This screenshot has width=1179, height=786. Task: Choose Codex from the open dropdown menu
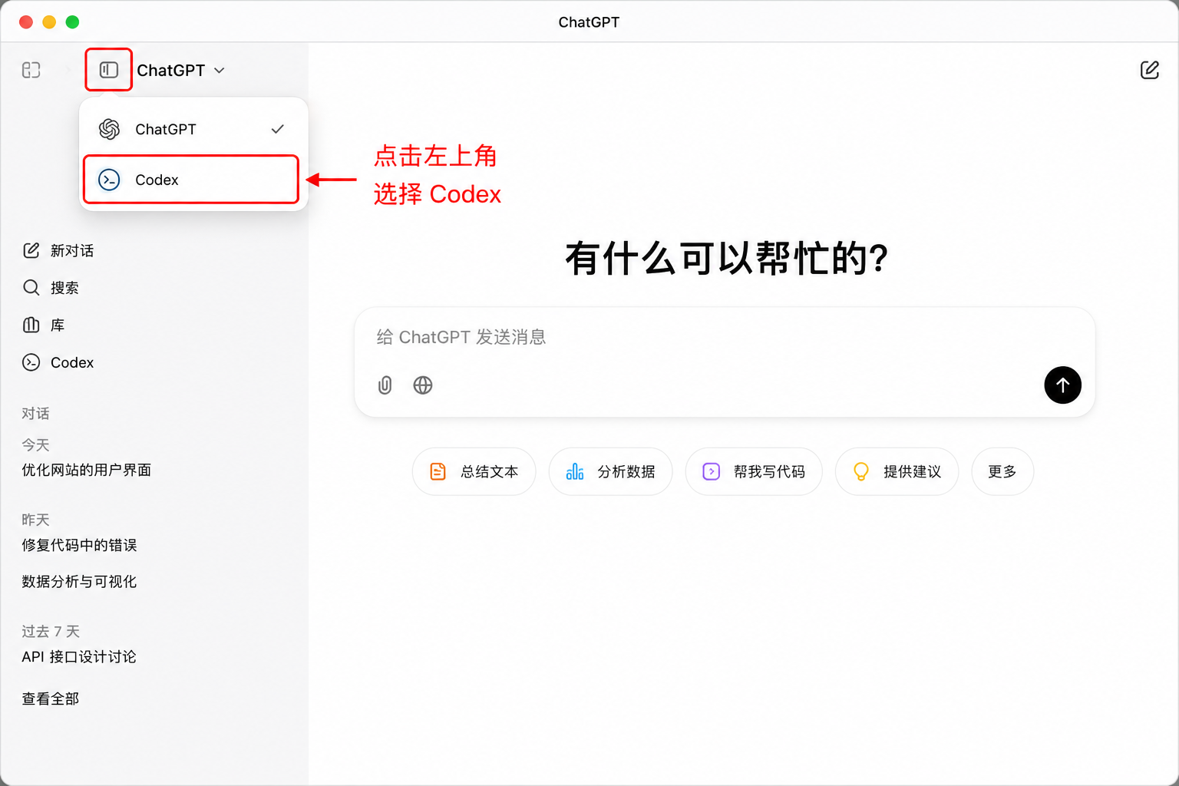[x=191, y=180]
